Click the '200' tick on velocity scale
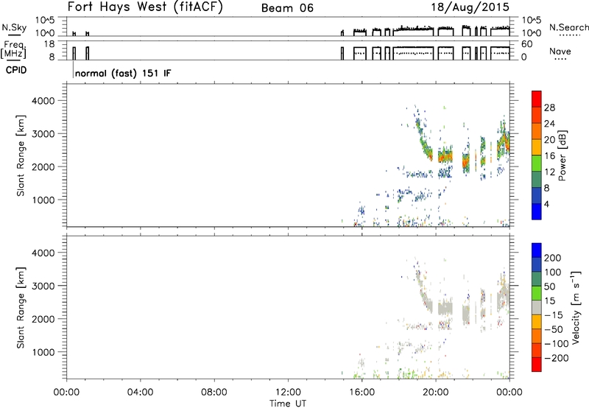This screenshot has height=408, width=589. (x=553, y=258)
